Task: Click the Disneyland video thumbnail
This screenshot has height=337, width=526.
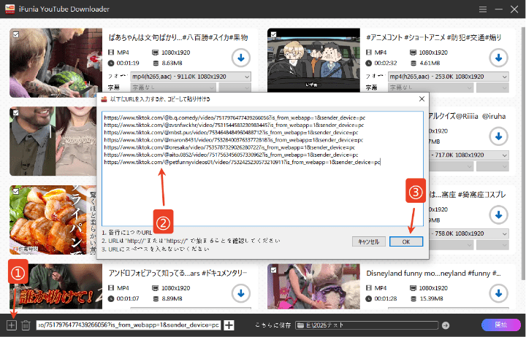Action: coord(313,287)
